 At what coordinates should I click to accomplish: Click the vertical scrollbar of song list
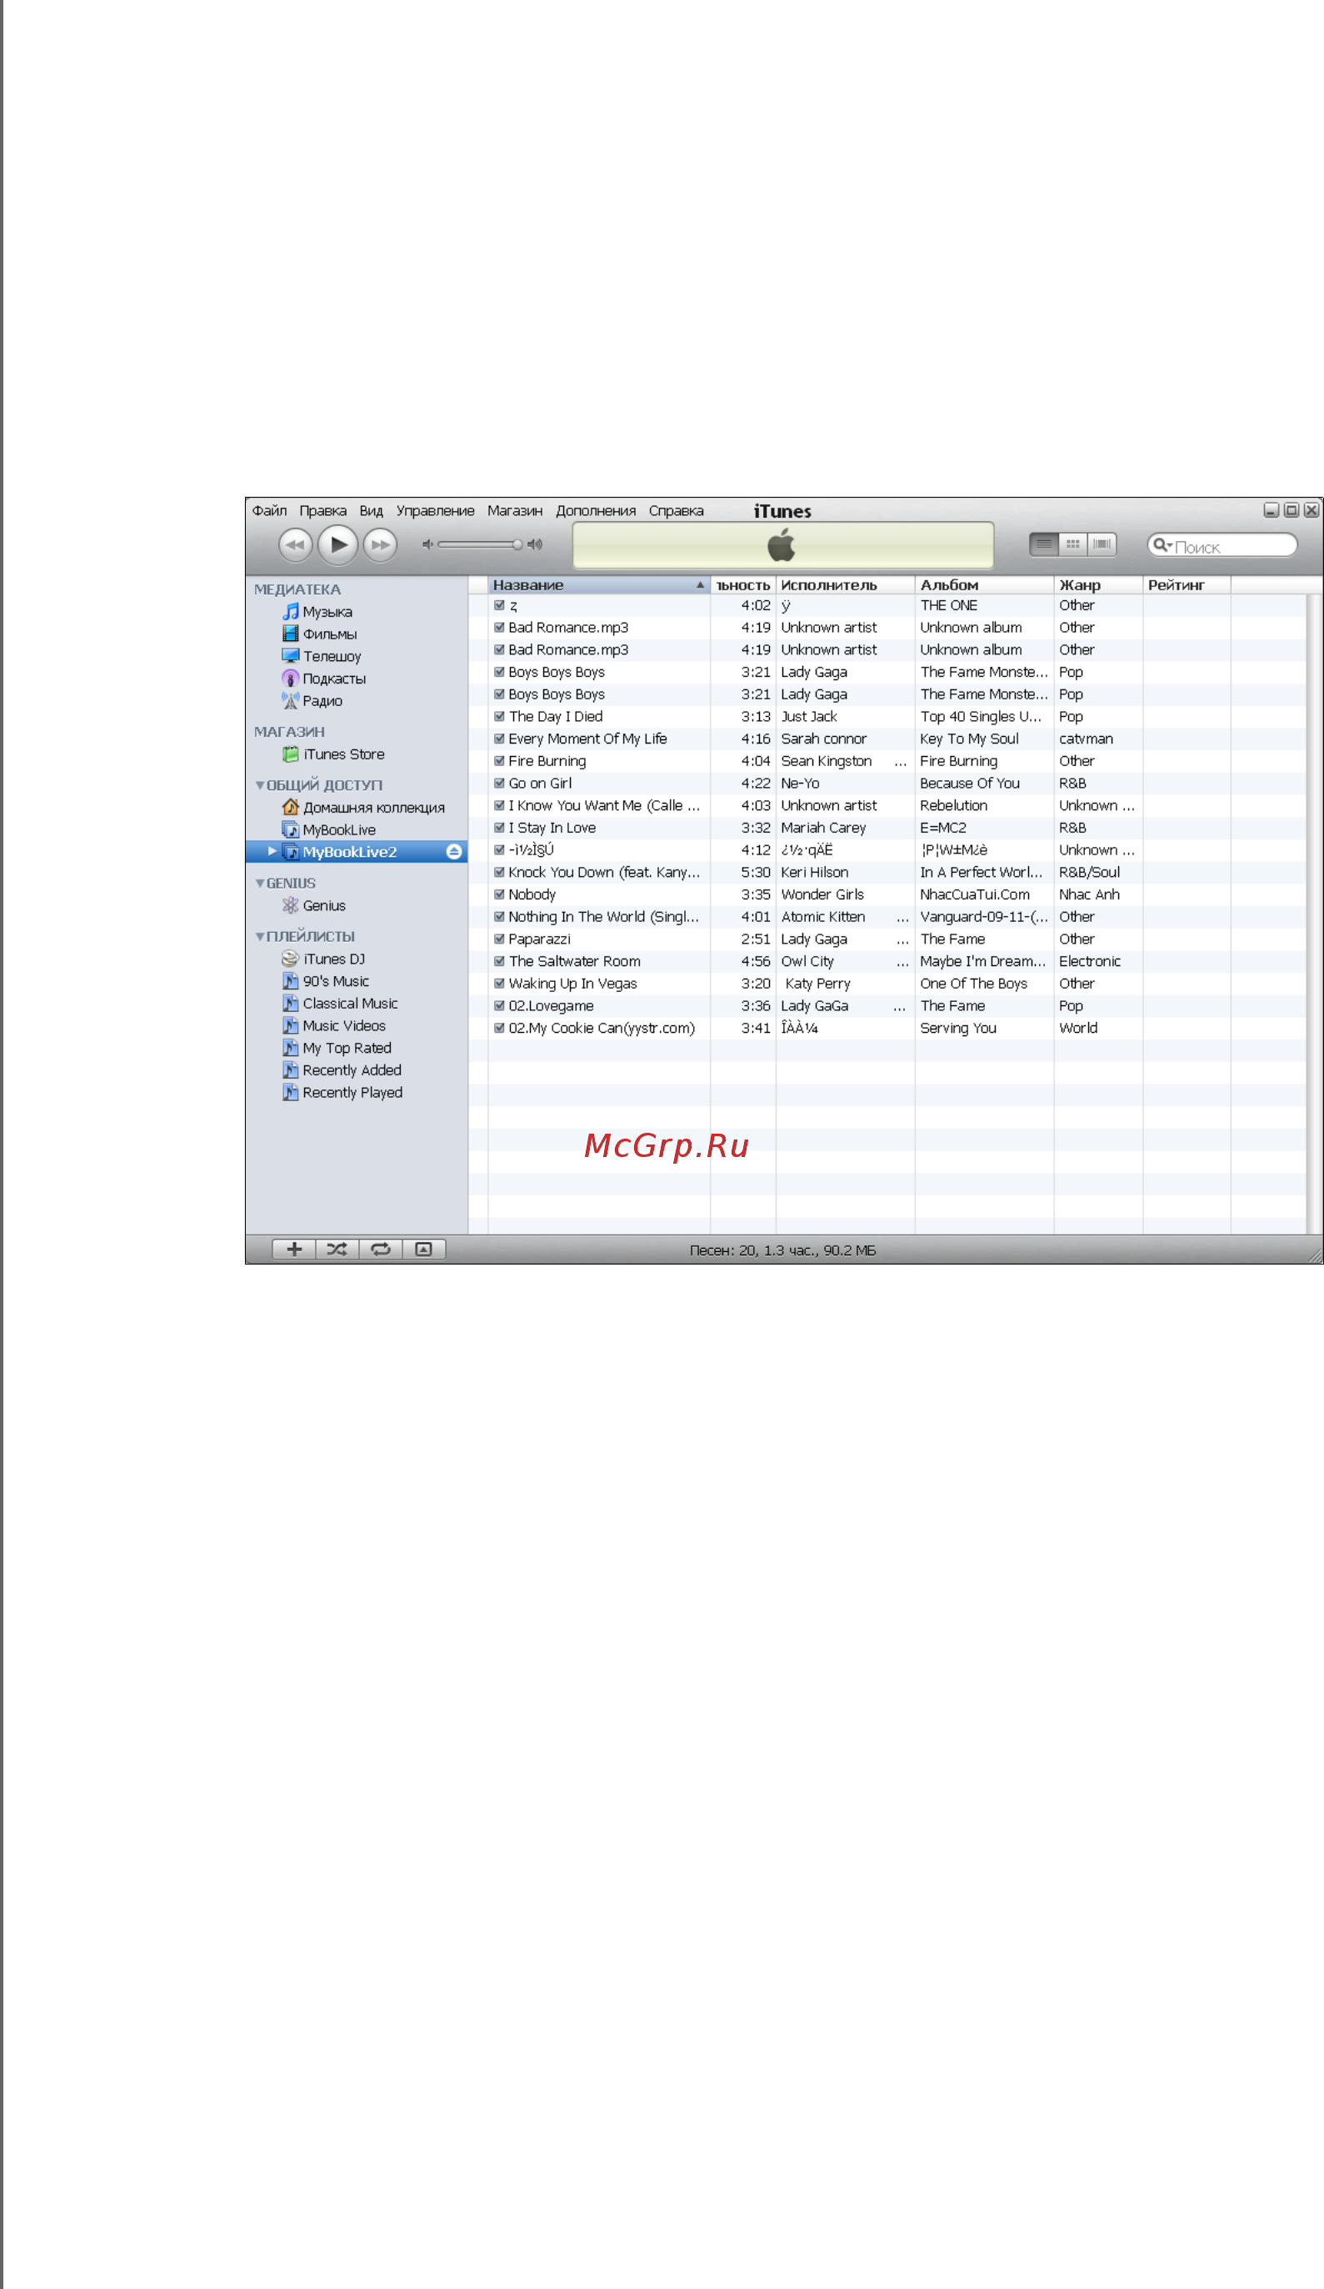(x=1314, y=913)
